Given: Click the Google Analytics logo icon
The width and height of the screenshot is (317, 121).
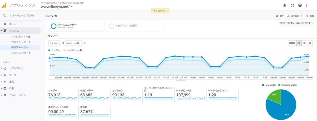Looking at the screenshot, I should click(4, 5).
